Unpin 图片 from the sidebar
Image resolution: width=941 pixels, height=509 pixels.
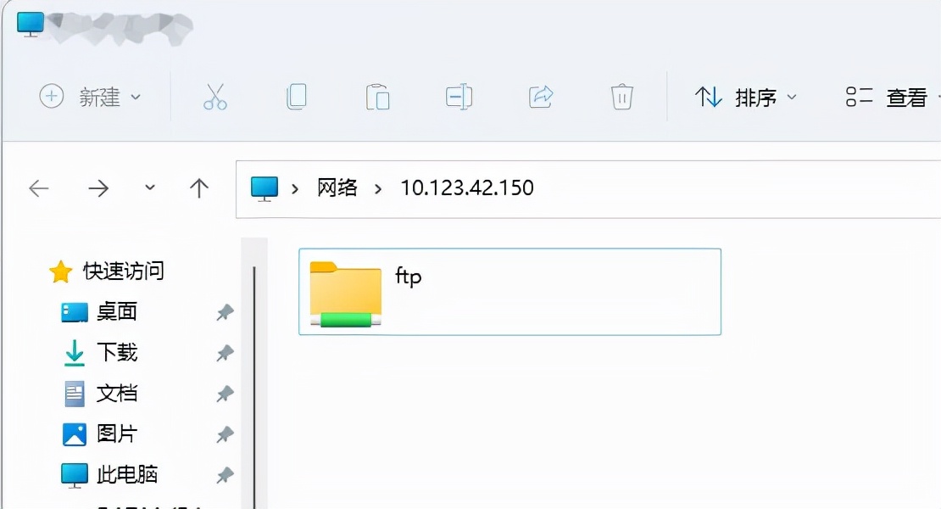[x=224, y=433]
